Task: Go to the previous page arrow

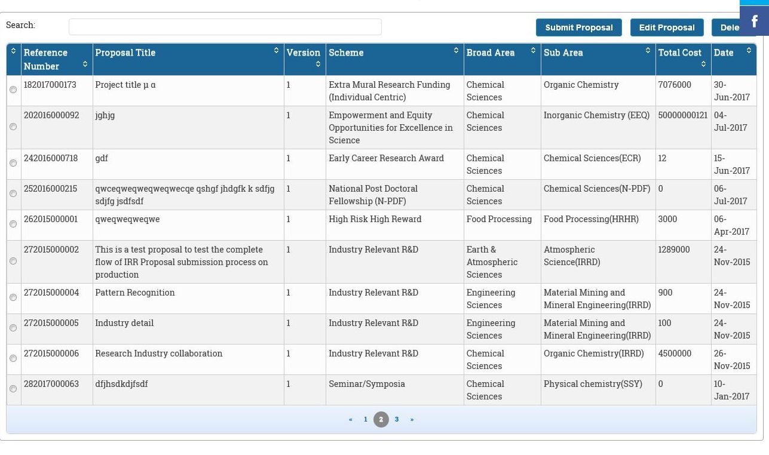Action: [x=351, y=419]
